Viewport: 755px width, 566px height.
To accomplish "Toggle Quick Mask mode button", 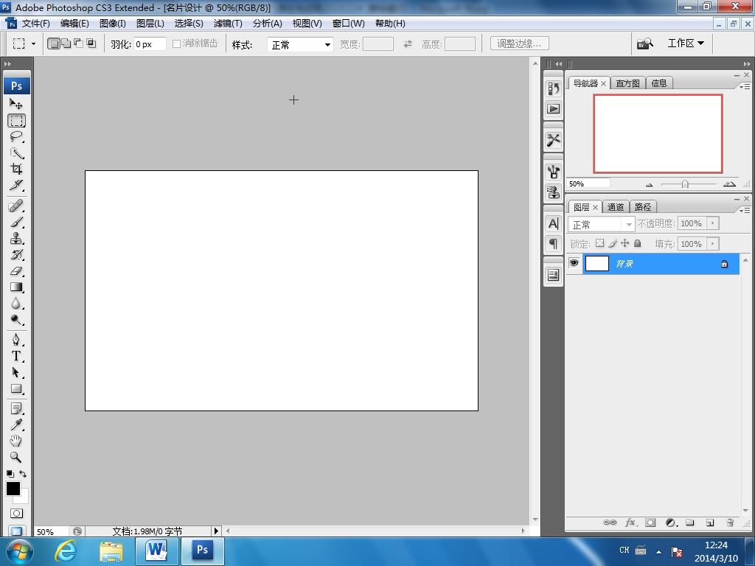I will (x=16, y=513).
